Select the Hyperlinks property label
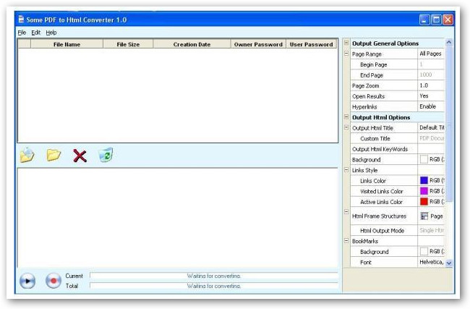The width and height of the screenshot is (470, 309). pos(364,107)
